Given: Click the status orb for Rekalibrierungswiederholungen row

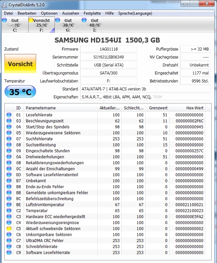Looking at the screenshot, I should pos(9,163).
